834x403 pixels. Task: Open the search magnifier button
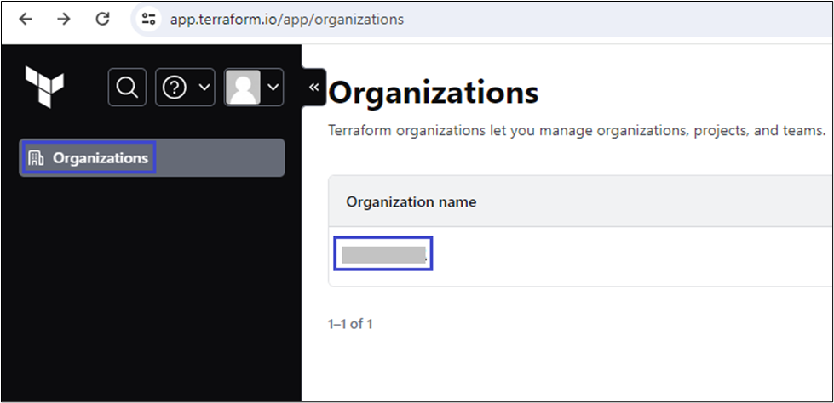127,87
